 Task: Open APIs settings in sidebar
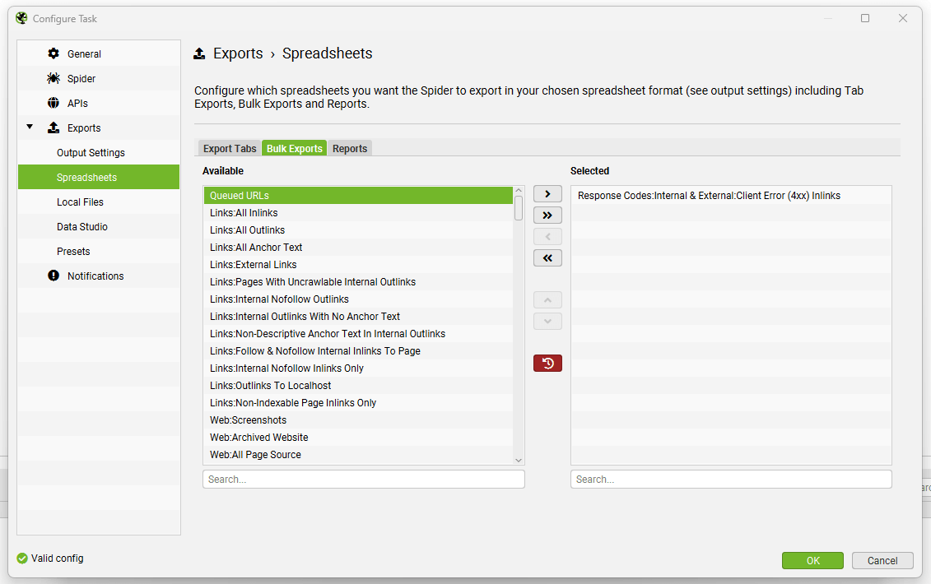(x=99, y=103)
